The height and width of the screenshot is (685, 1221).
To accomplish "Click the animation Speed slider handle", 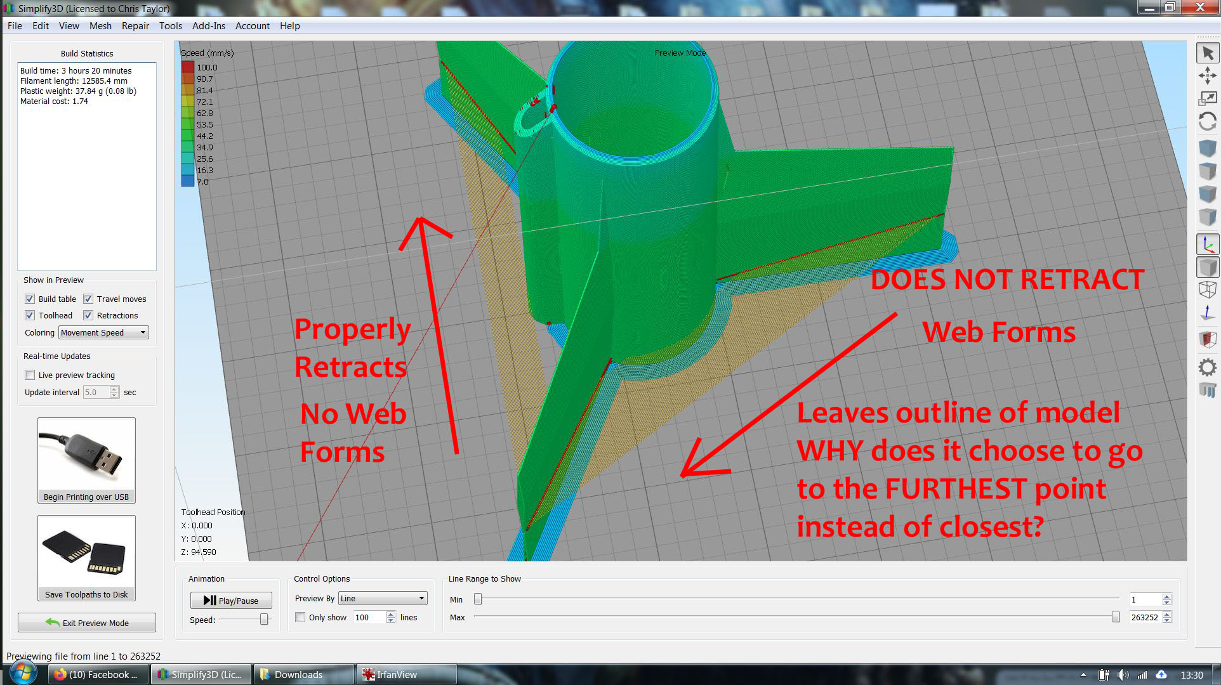I will 264,620.
